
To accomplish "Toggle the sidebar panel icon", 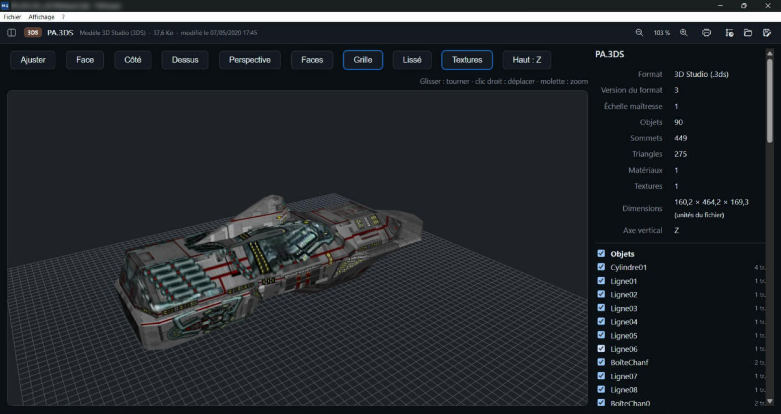I will 12,32.
